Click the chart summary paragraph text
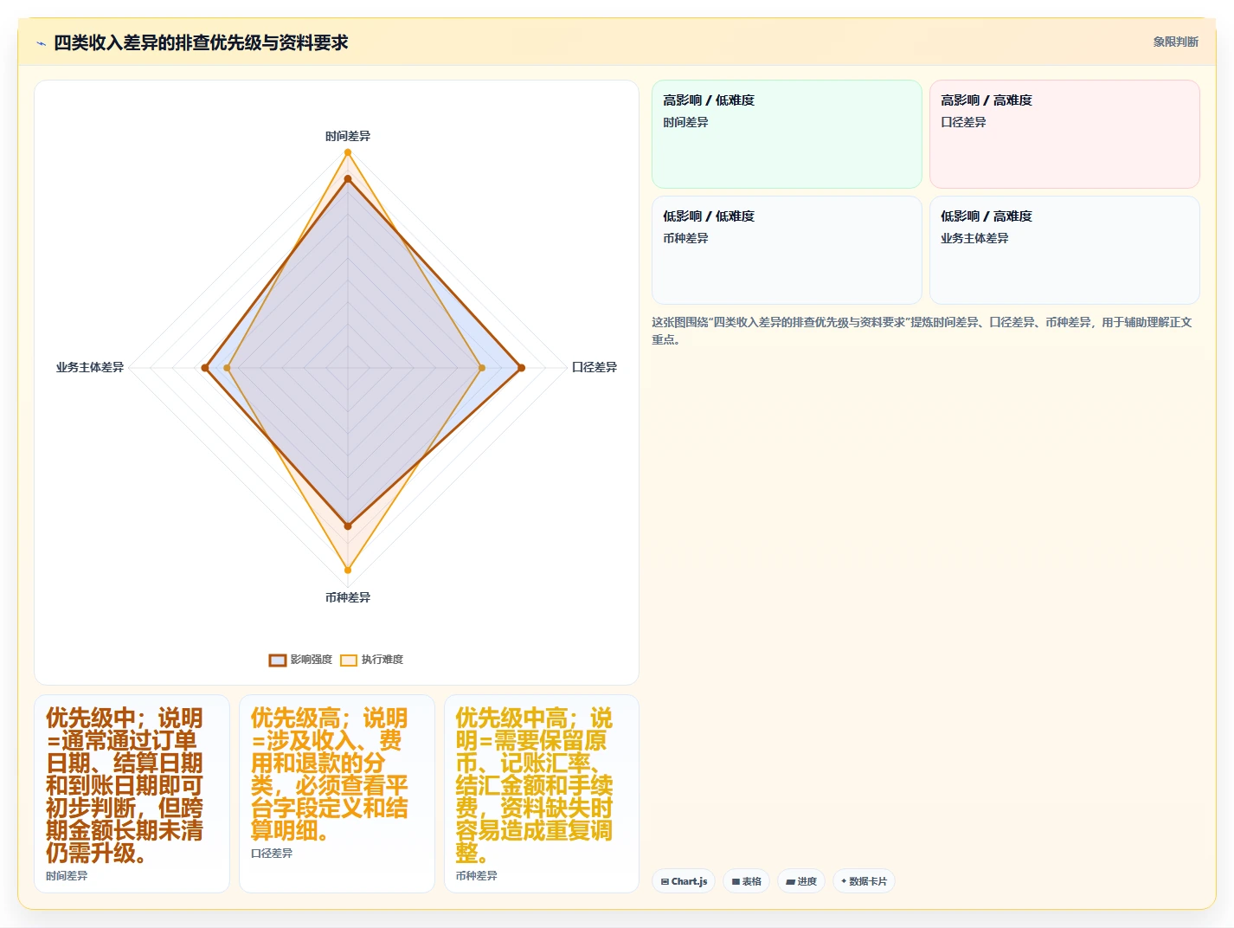Image resolution: width=1234 pixels, height=928 pixels. [922, 331]
